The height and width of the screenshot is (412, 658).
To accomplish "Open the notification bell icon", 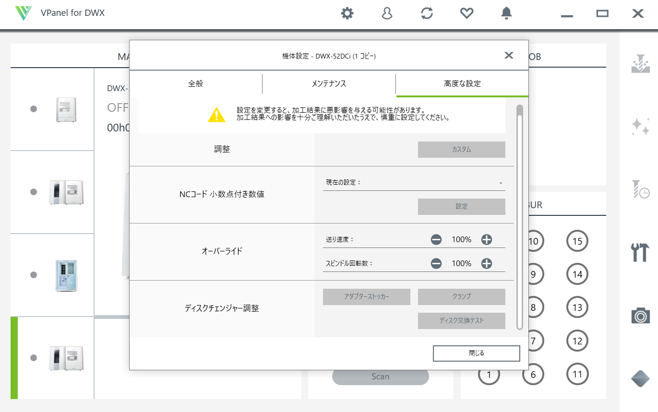I will point(506,13).
